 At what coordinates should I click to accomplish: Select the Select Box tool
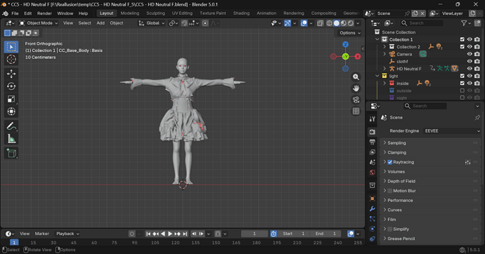tap(11, 47)
